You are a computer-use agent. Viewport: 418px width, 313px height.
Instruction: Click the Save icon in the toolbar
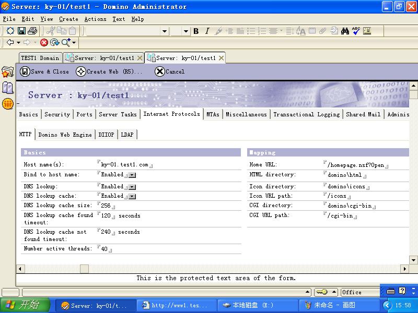tap(22, 31)
